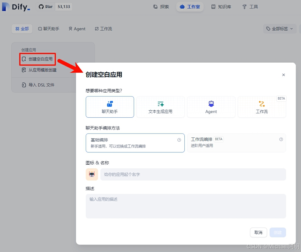
Task: Switch to the 工作室 tab
Action: point(190,7)
